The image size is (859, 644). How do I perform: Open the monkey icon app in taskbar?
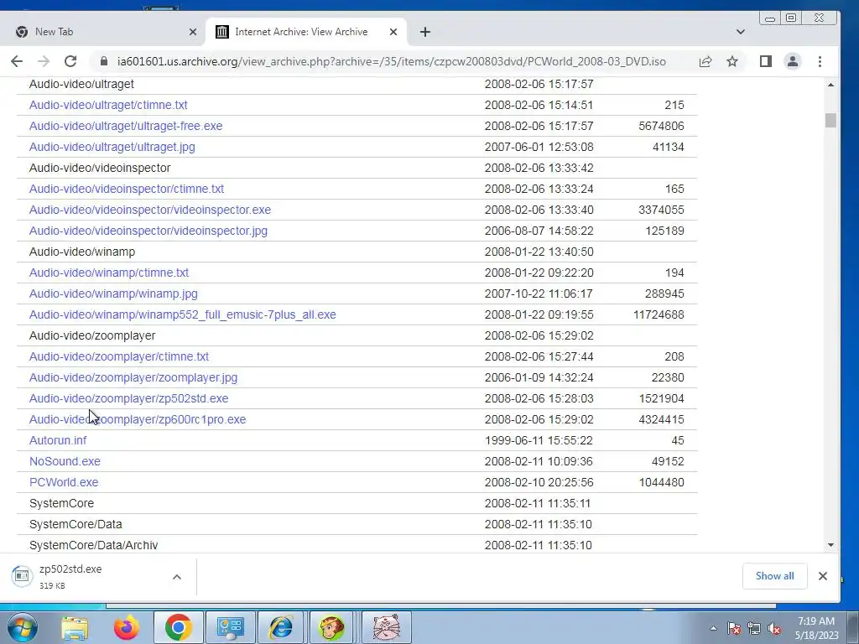click(x=332, y=627)
